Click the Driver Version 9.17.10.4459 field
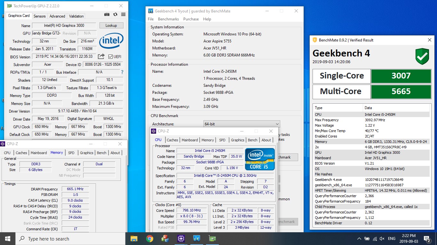The height and width of the screenshot is (245, 437). (77, 111)
